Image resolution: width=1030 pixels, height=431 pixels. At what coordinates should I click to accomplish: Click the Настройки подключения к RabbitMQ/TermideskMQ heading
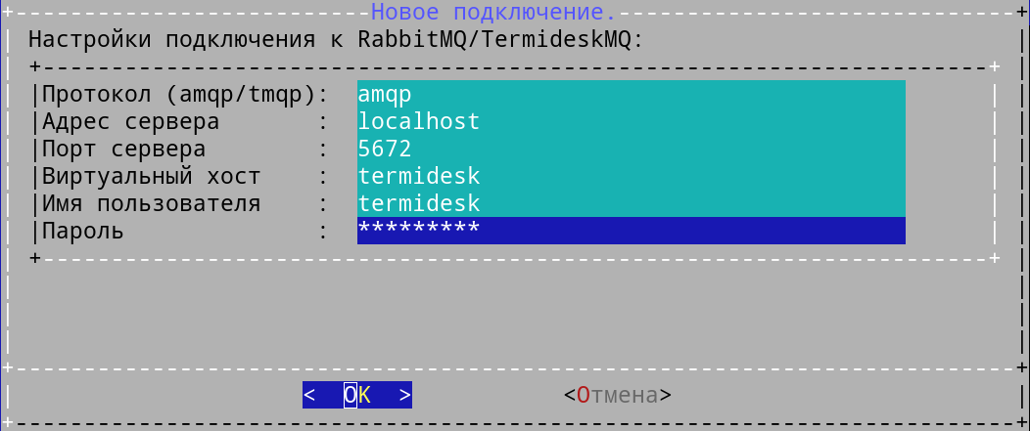(335, 39)
